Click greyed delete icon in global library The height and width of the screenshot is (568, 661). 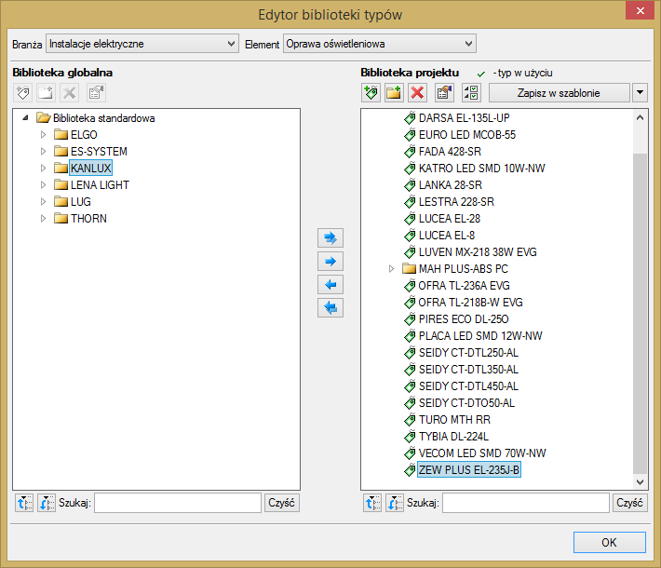pos(69,93)
